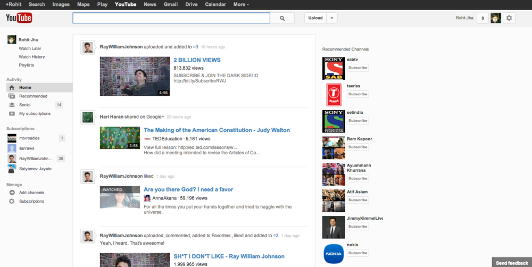Subscribe to Atif Aslam channel

pos(358,200)
